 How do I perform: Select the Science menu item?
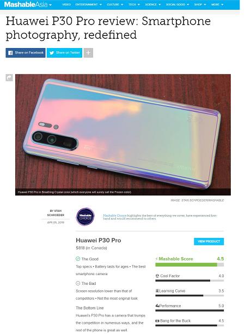click(153, 4)
